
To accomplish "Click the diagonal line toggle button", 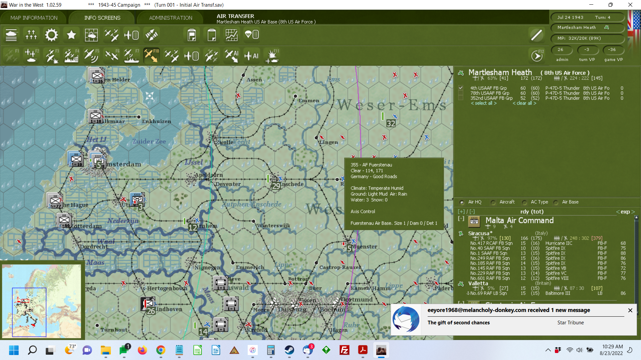I will click(x=537, y=35).
